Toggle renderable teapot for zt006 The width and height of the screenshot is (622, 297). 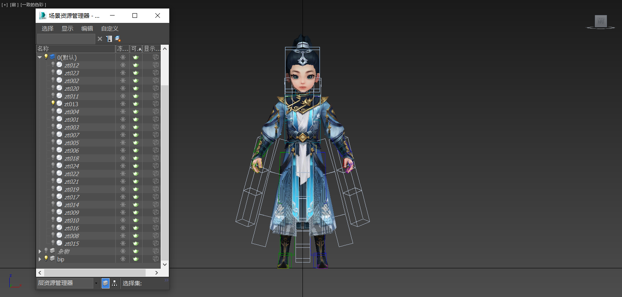[x=136, y=150]
